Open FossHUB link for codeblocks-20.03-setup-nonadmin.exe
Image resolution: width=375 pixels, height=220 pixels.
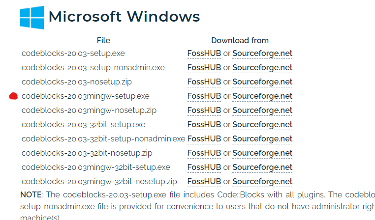pyautogui.click(x=204, y=68)
